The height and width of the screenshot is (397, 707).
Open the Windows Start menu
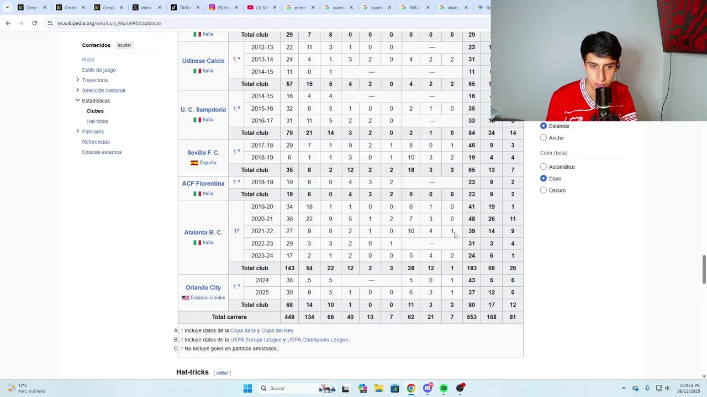click(247, 388)
